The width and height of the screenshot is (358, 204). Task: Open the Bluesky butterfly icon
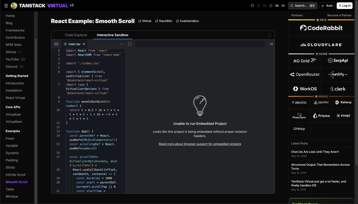click(x=265, y=6)
